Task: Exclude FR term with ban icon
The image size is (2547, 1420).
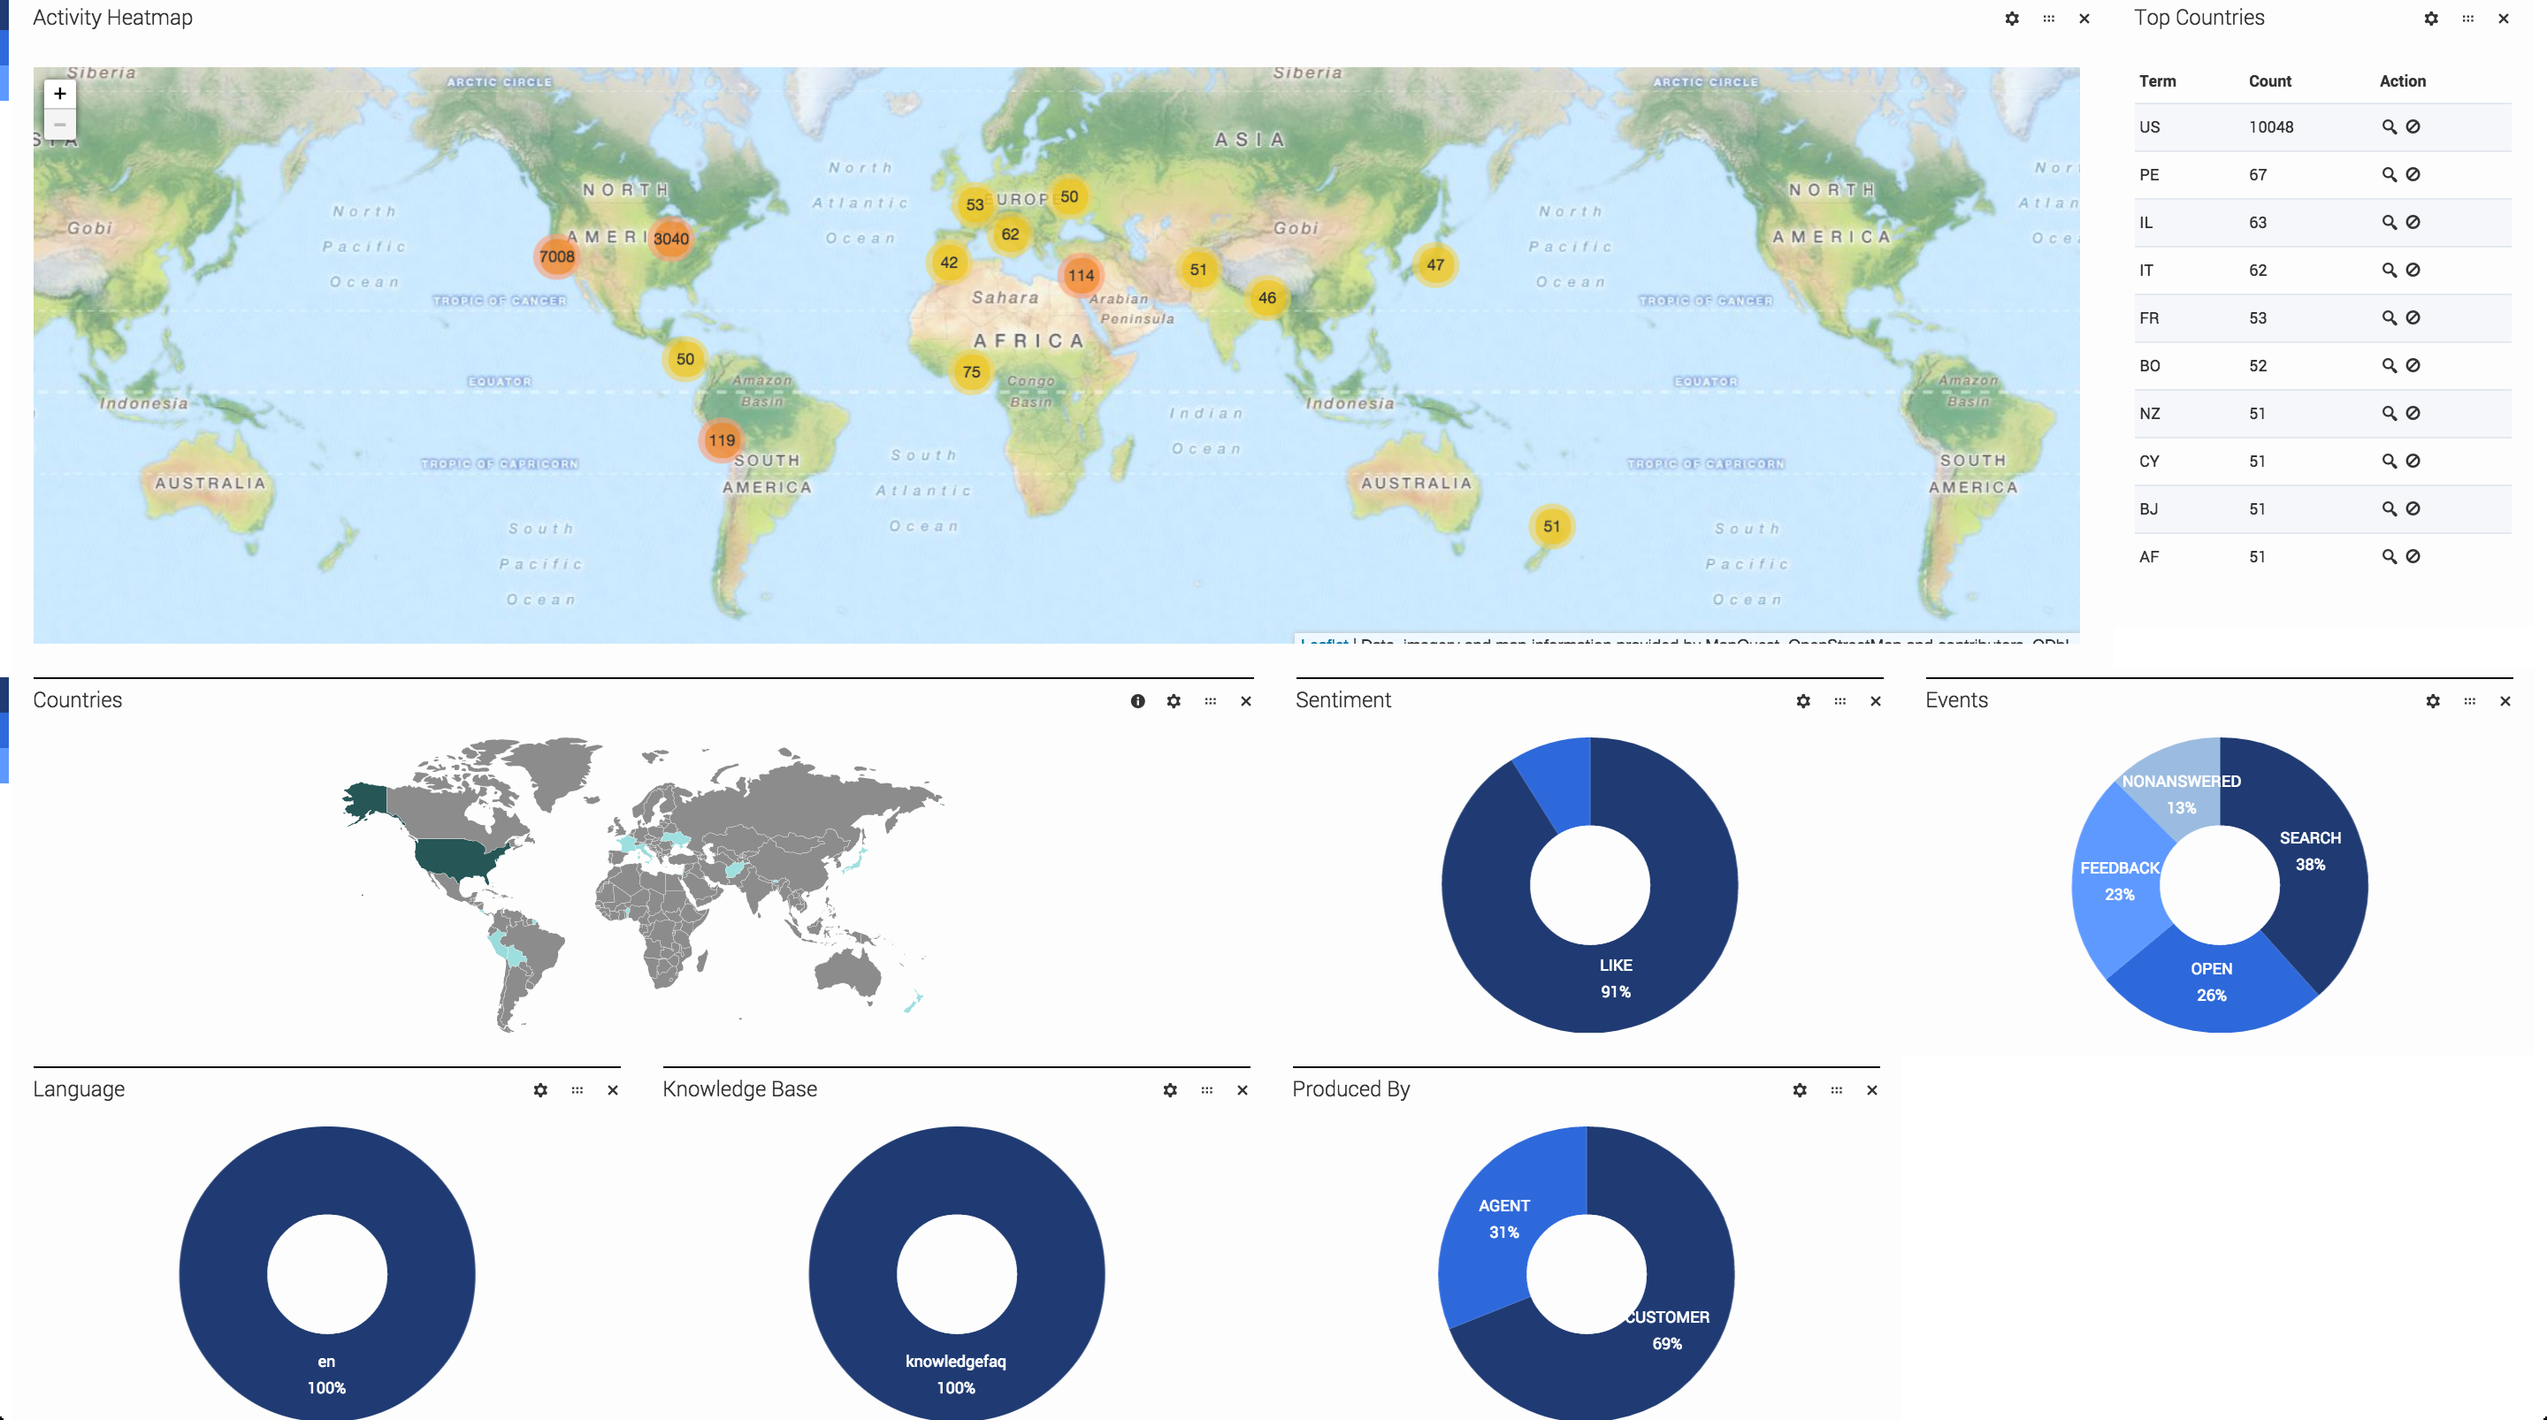Action: pyautogui.click(x=2413, y=318)
